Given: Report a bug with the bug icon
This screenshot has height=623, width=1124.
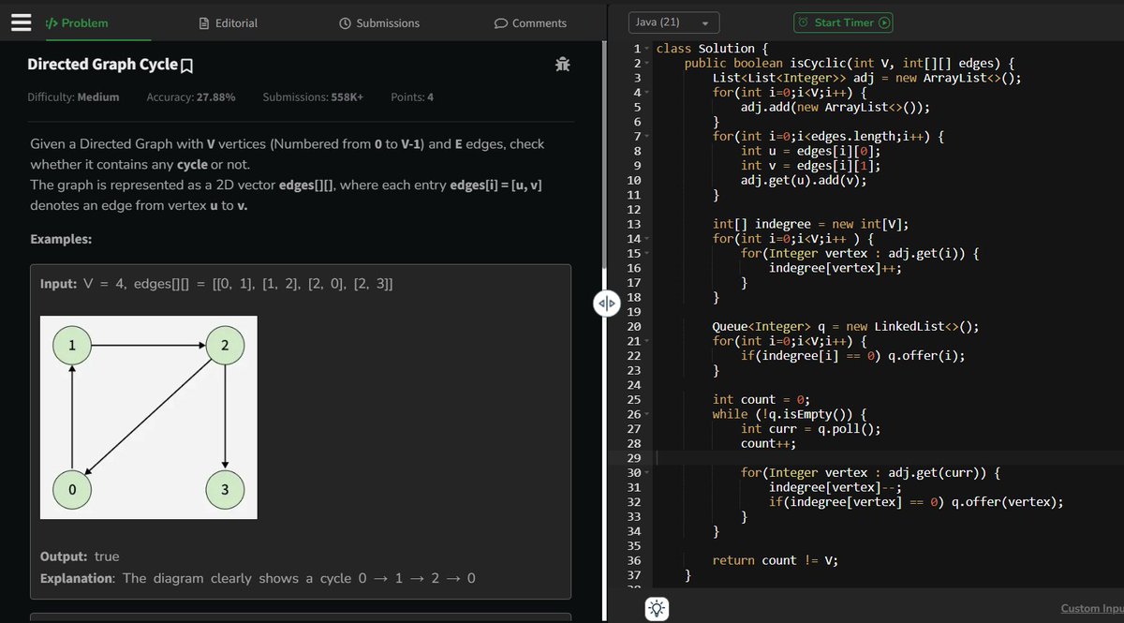Looking at the screenshot, I should (562, 65).
